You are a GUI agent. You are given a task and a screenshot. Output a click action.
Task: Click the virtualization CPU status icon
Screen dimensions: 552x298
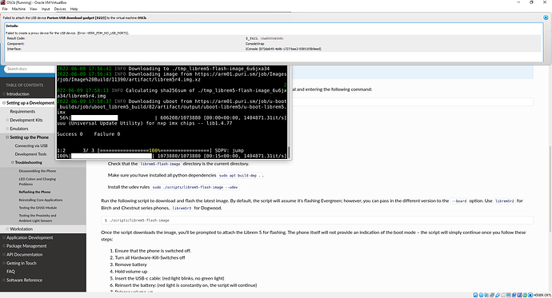519,295
